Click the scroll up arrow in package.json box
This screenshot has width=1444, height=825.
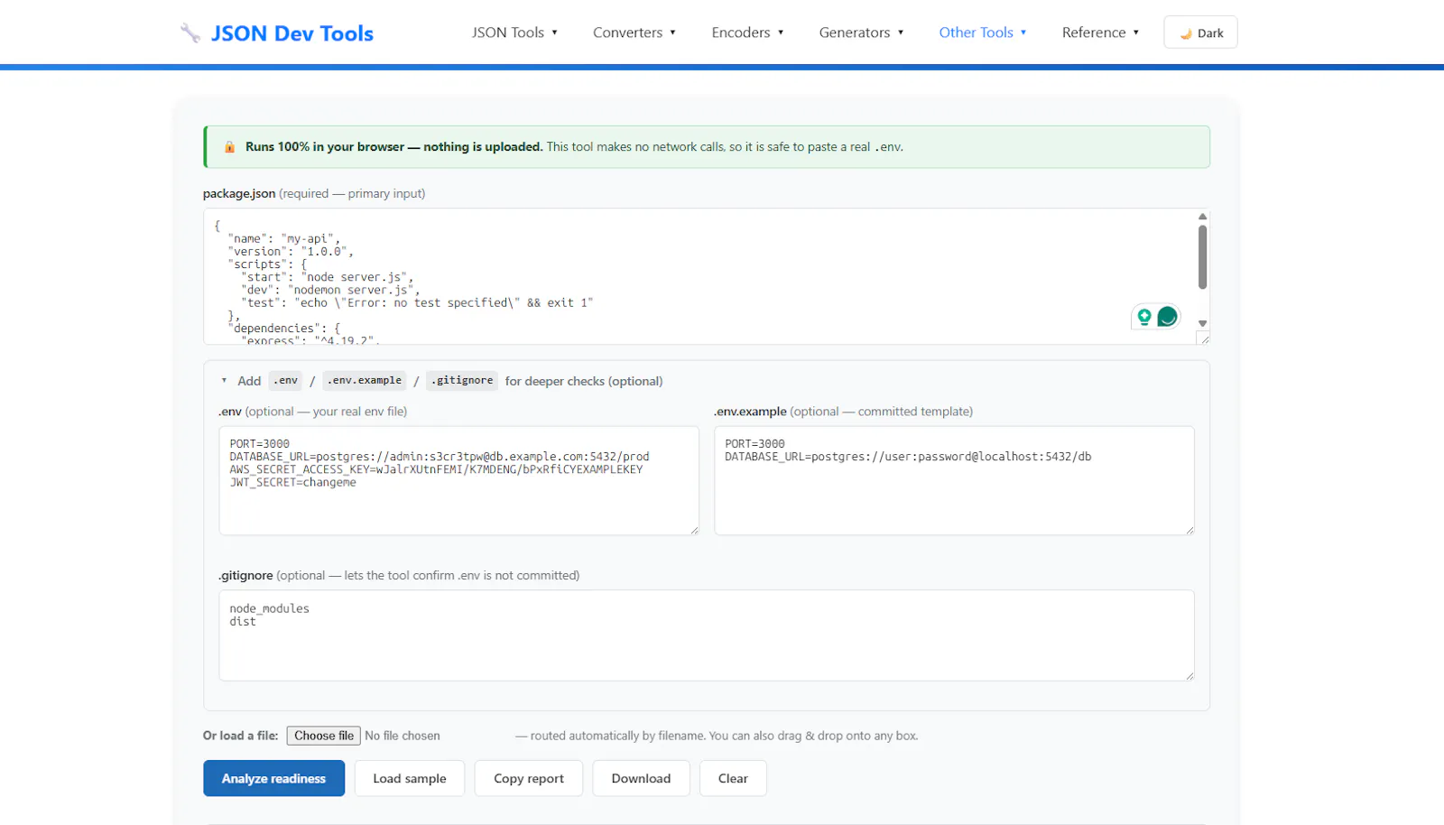[1202, 217]
